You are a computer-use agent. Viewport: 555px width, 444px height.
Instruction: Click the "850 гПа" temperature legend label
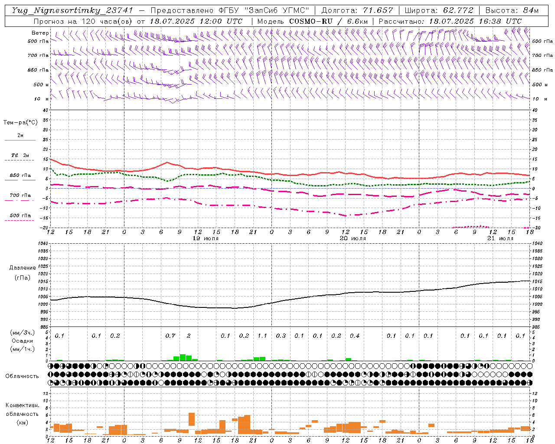(x=20, y=176)
